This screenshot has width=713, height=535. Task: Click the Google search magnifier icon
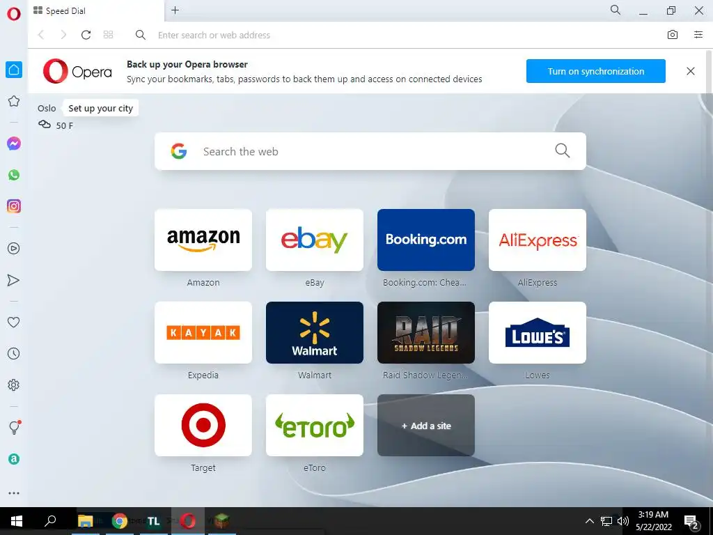point(563,150)
